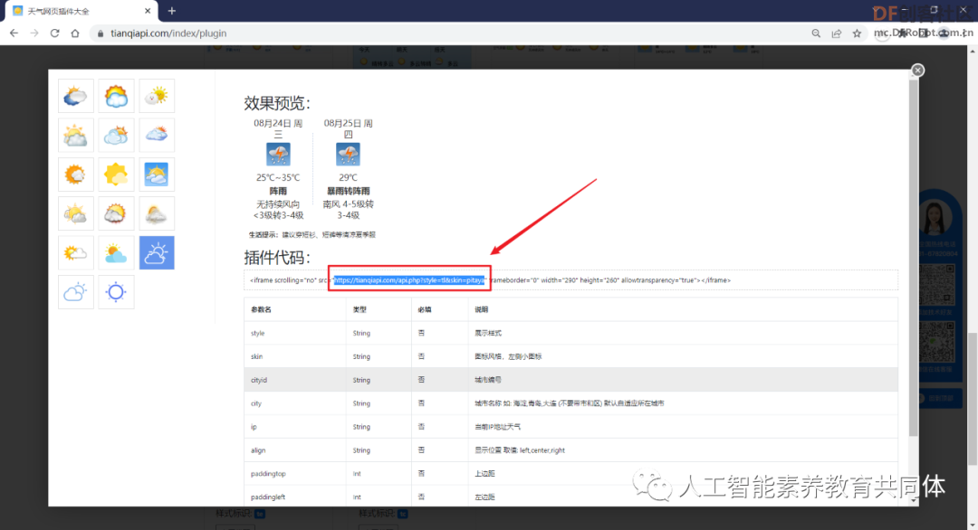Viewport: 978px width, 530px height.
Task: Open a new browser tab
Action: (x=171, y=11)
